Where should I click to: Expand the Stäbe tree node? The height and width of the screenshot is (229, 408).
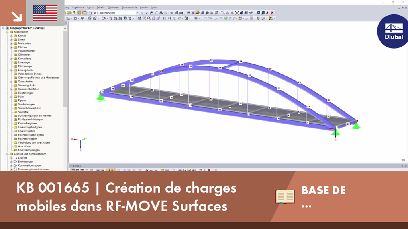[11, 97]
